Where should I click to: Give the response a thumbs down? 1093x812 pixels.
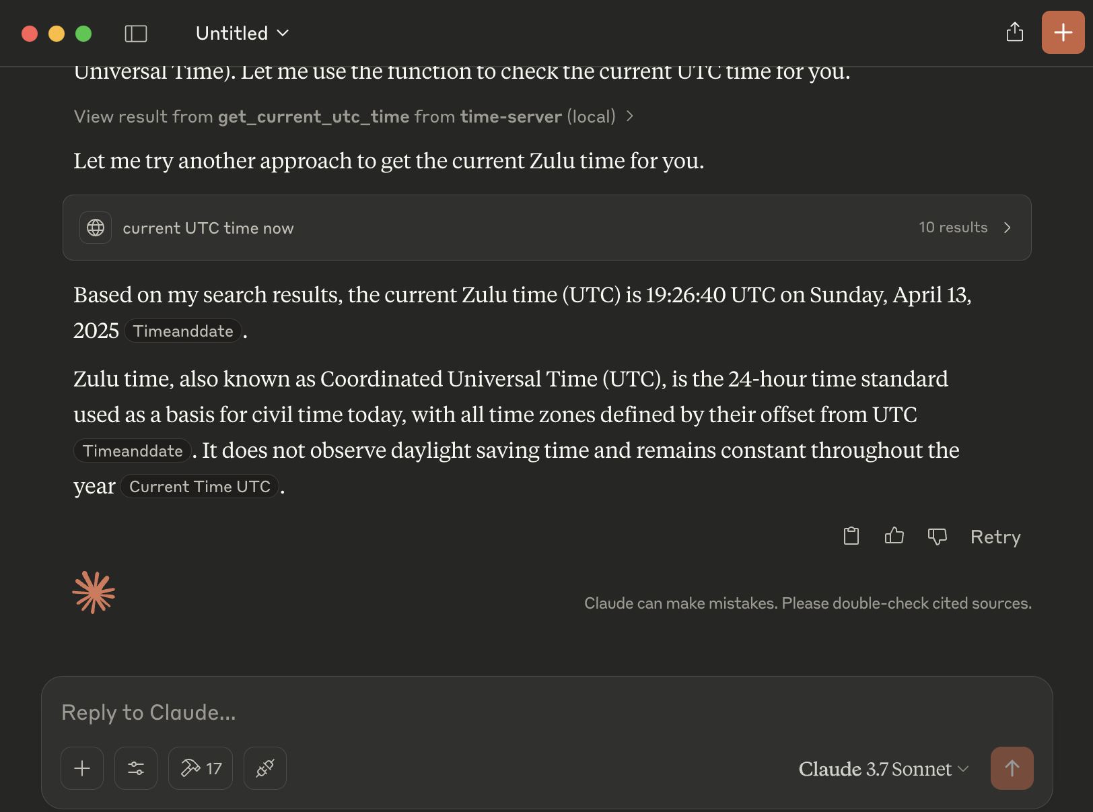click(x=938, y=537)
